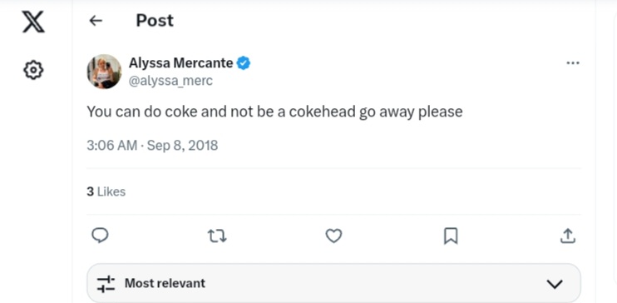The height and width of the screenshot is (303, 617).
Task: Share the post via upload icon
Action: [x=567, y=236]
